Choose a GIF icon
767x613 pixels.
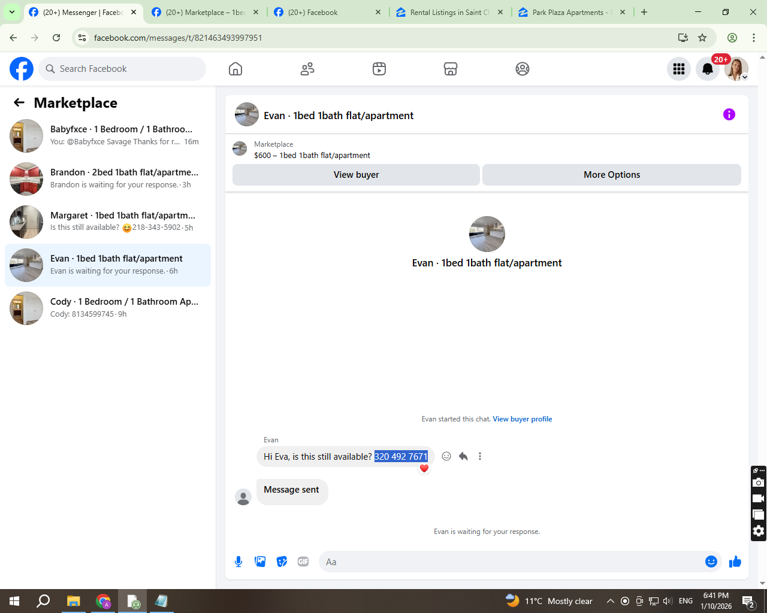[303, 562]
